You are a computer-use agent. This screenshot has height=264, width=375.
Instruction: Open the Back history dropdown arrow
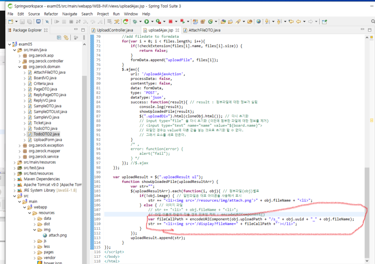pyautogui.click(x=304, y=22)
